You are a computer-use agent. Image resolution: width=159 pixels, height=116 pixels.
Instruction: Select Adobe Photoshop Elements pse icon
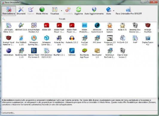tap(84, 28)
